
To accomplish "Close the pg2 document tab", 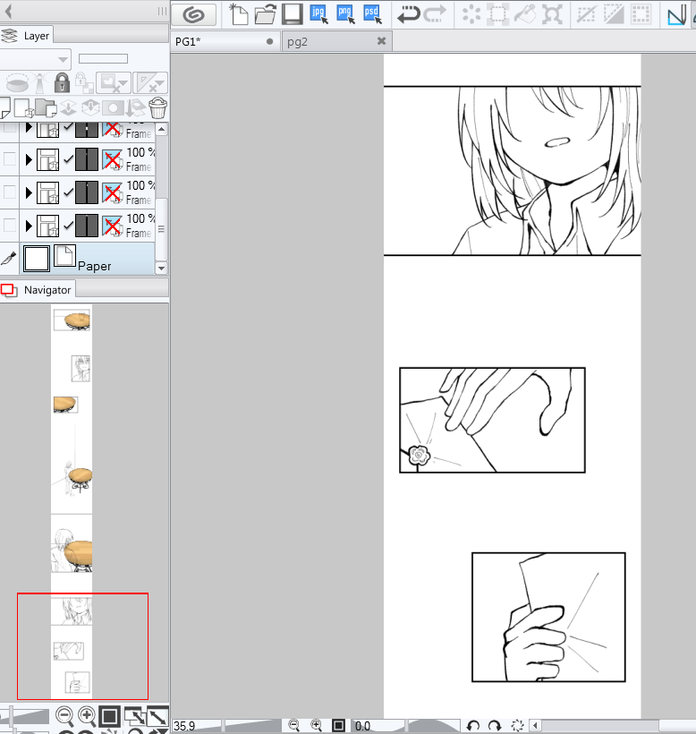I will tap(382, 41).
